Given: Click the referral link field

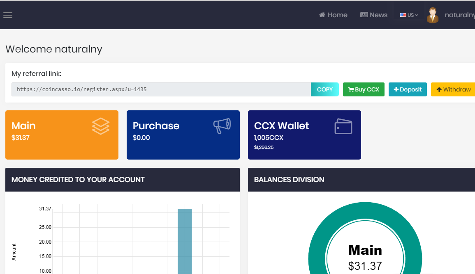Looking at the screenshot, I should [x=161, y=89].
